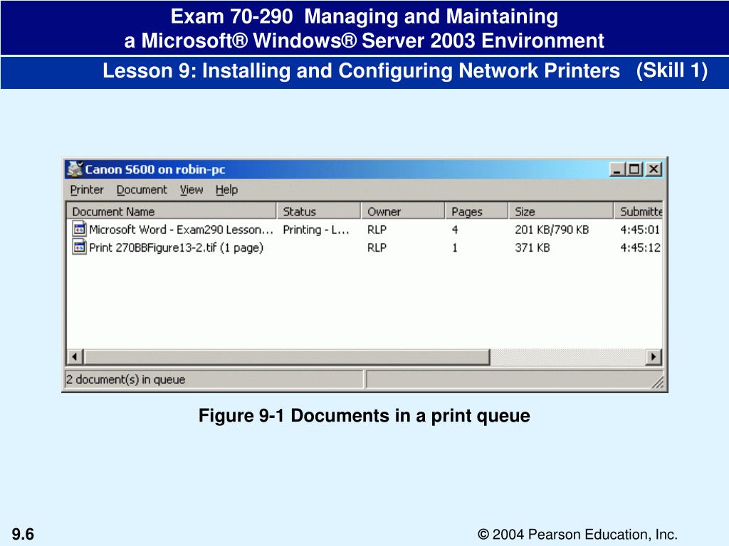Viewport: 729px width, 546px height.
Task: Sort by Size column header
Action: point(561,211)
